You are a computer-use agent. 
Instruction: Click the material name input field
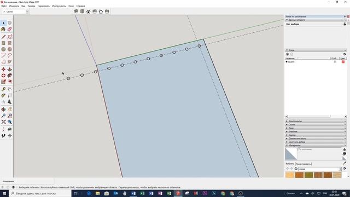tap(319, 149)
